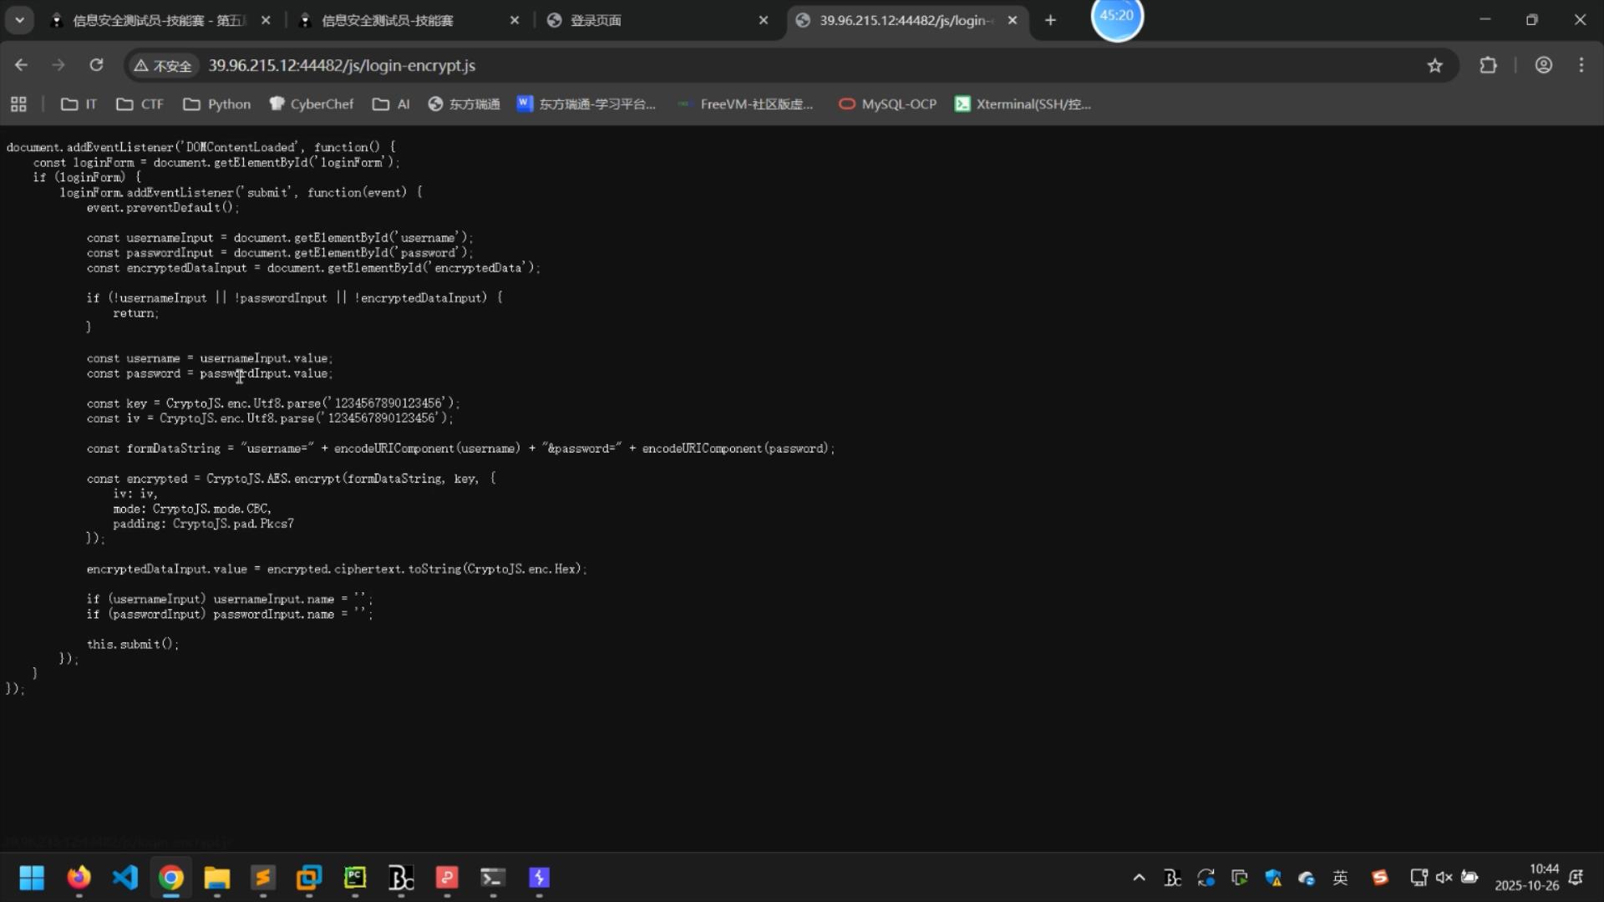Open the Chrome profile icon
Screen dimensions: 1604x902
1543,65
